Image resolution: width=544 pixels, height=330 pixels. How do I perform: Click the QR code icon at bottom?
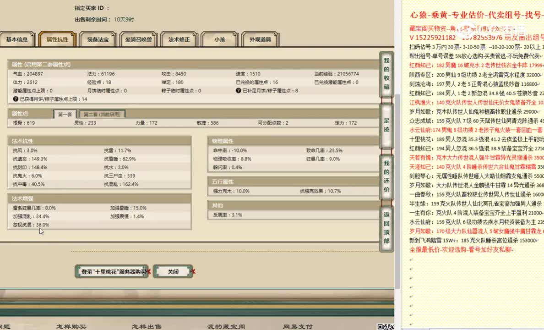click(x=386, y=327)
